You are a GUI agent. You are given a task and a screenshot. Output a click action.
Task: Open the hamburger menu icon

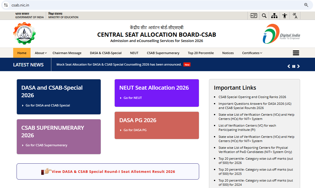(x=296, y=53)
